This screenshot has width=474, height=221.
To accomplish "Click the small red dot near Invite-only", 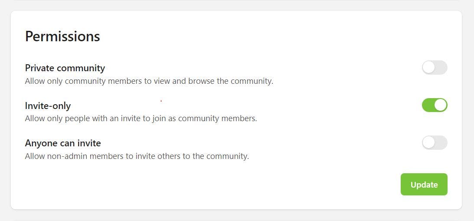I will point(161,101).
